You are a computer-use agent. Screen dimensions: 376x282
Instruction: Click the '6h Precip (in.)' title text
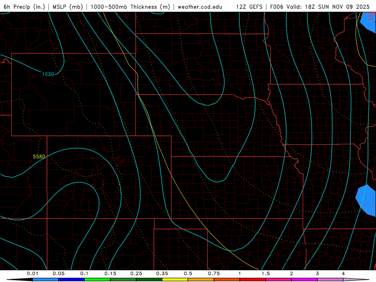24,7
